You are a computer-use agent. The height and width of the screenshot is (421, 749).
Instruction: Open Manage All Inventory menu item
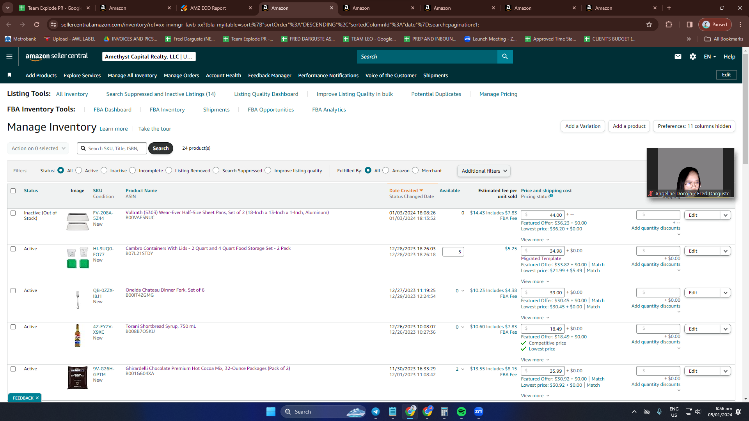(132, 75)
